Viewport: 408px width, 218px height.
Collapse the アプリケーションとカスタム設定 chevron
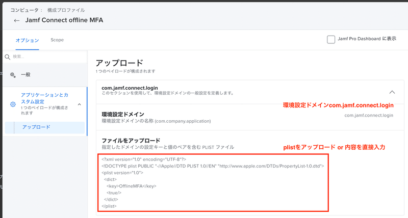[x=80, y=104]
